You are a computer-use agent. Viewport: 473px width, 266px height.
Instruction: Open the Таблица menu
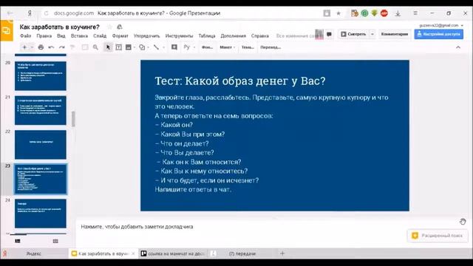pos(207,36)
